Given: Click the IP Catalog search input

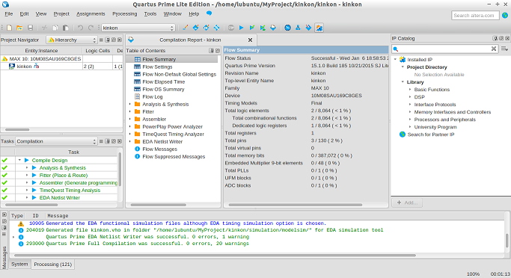Looking at the screenshot, I should click(x=445, y=49).
